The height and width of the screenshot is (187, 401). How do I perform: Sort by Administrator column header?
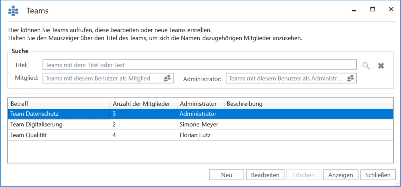[x=200, y=104]
